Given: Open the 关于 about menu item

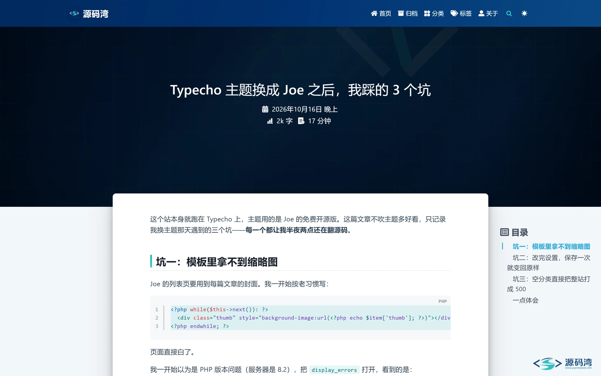Looking at the screenshot, I should [x=488, y=14].
